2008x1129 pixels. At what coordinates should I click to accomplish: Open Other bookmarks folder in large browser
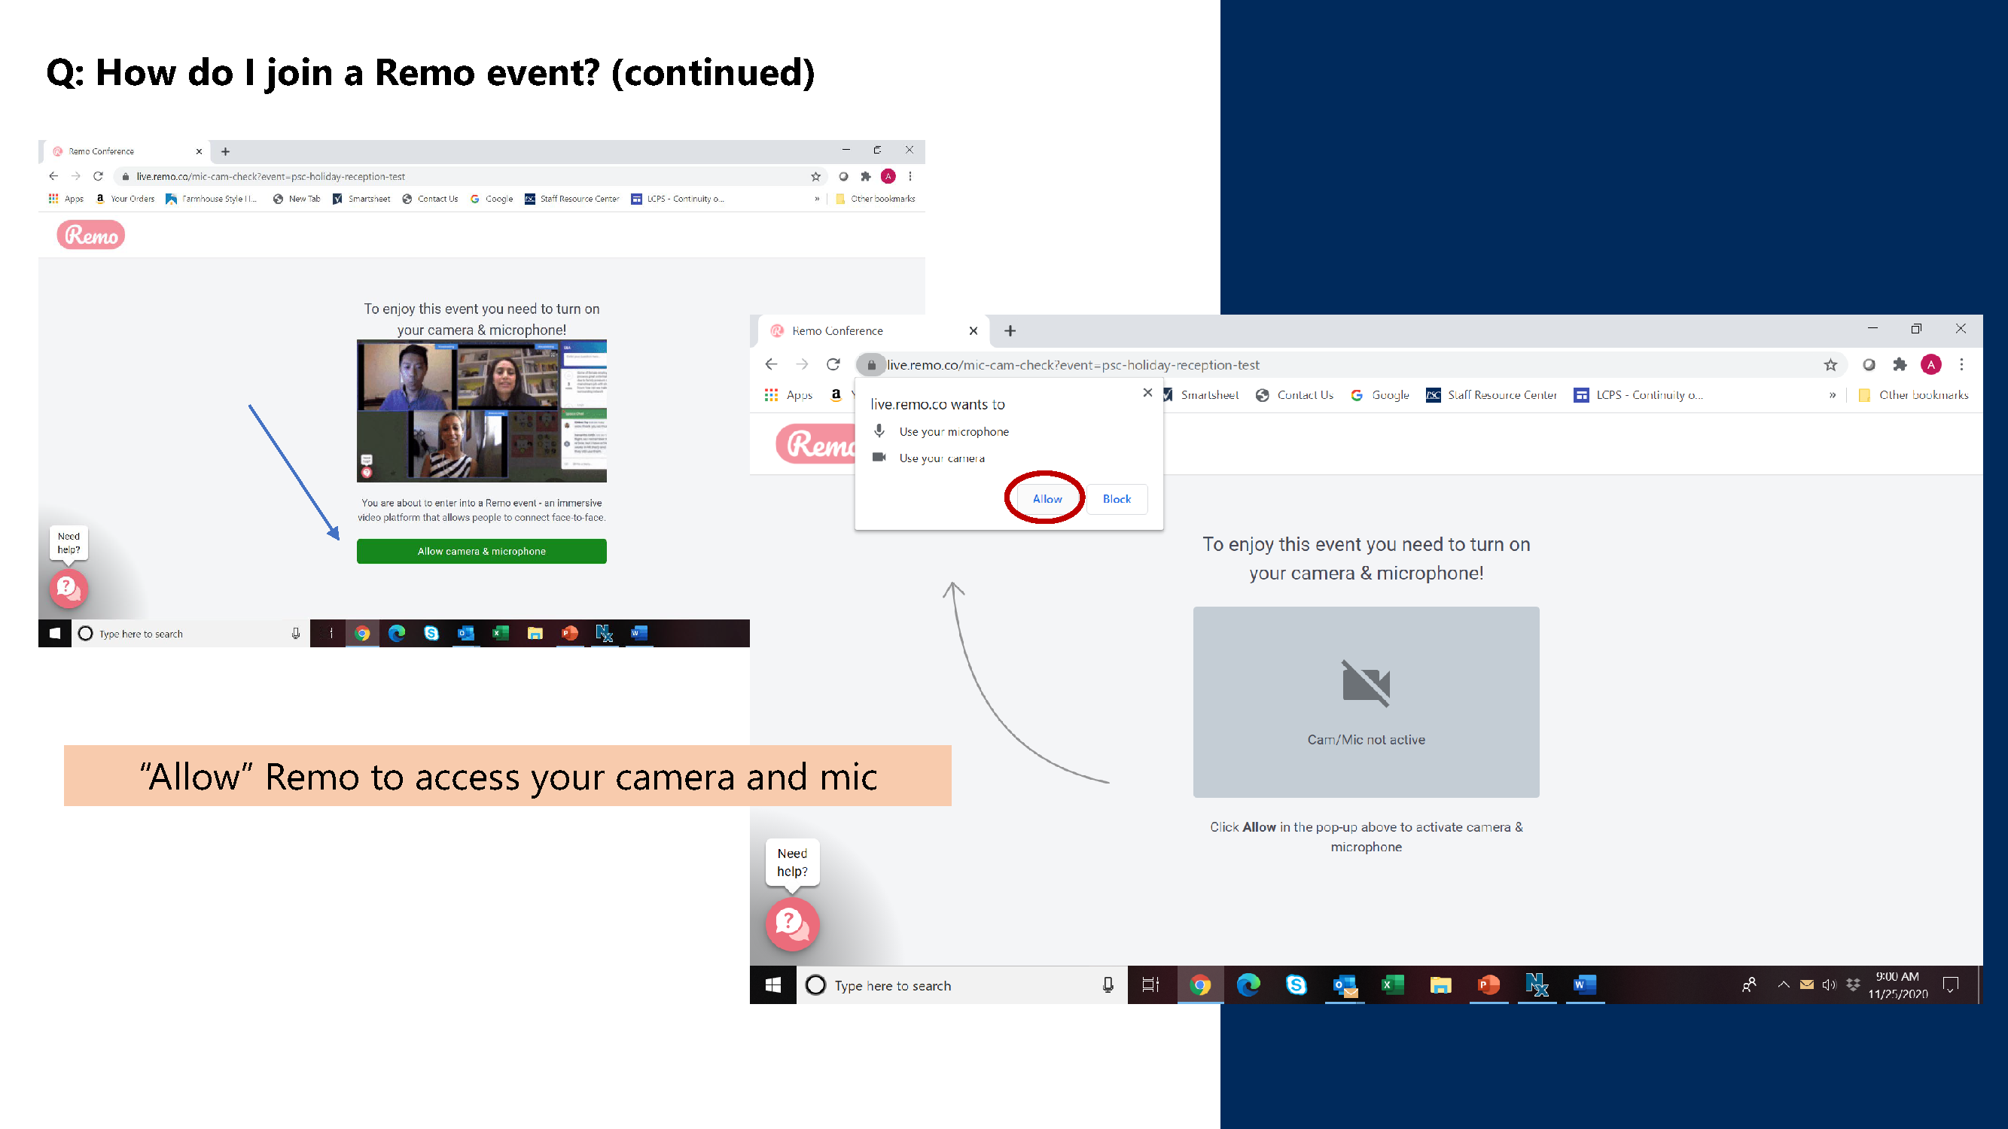pos(1914,395)
